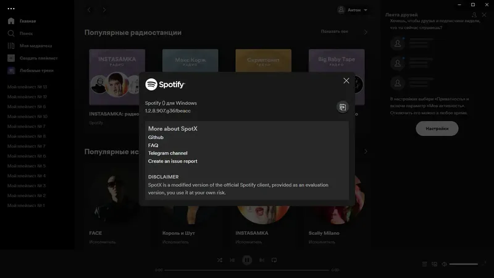Close the Лента друзей panel
The image size is (494, 278).
pyautogui.click(x=484, y=15)
